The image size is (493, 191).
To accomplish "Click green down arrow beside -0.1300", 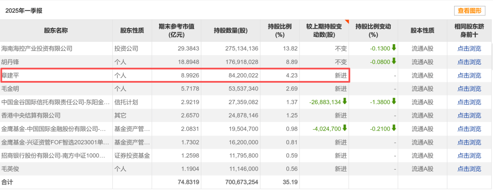I will 393,48.
